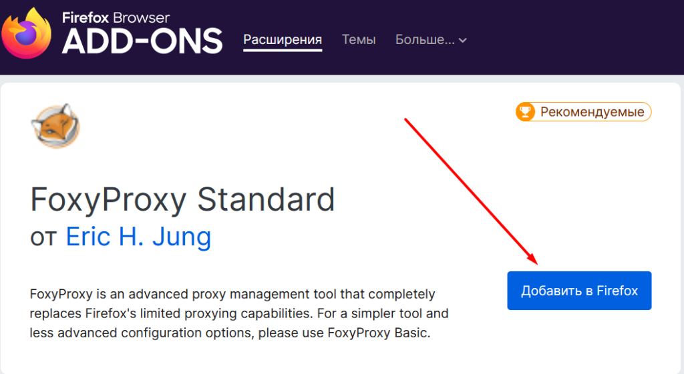Open the Темы tab

click(x=359, y=39)
